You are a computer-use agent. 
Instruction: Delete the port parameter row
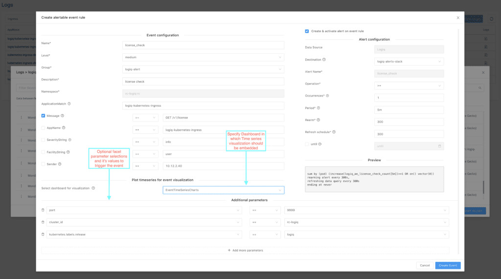43,210
